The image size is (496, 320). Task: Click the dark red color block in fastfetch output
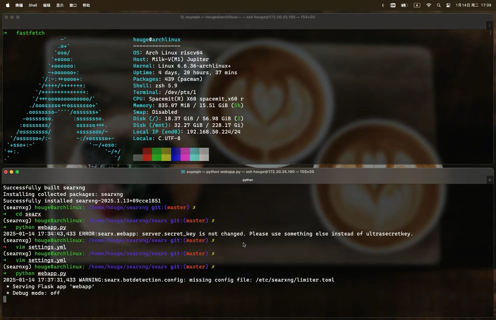(147, 151)
